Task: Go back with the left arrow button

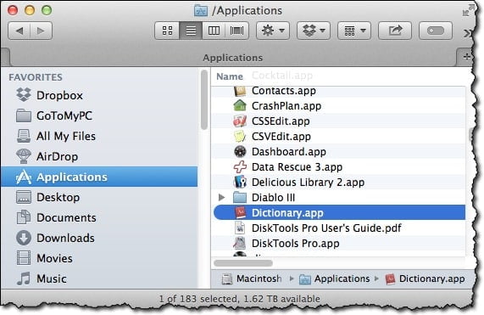Action: (19, 31)
